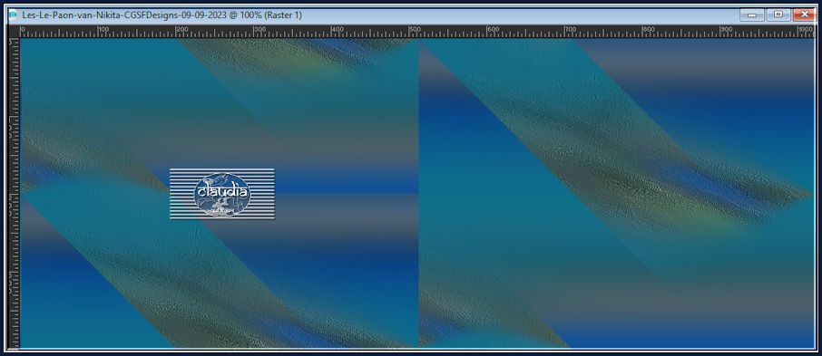
Task: Click the word claudia inside the watermark
Action: (222, 192)
